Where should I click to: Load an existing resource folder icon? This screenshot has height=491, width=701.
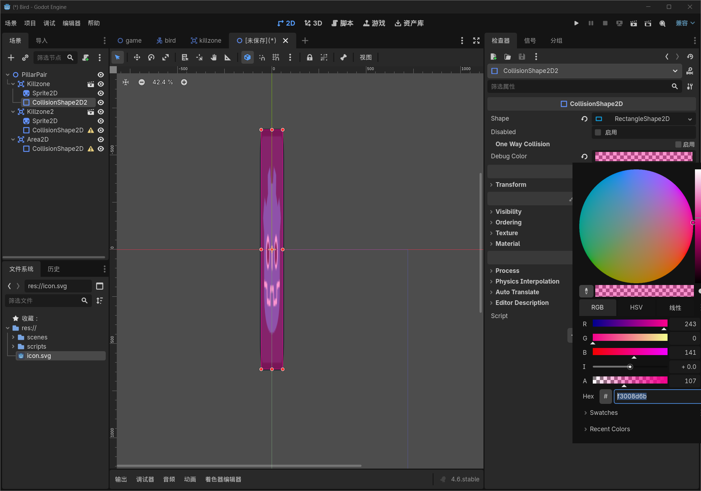(508, 57)
